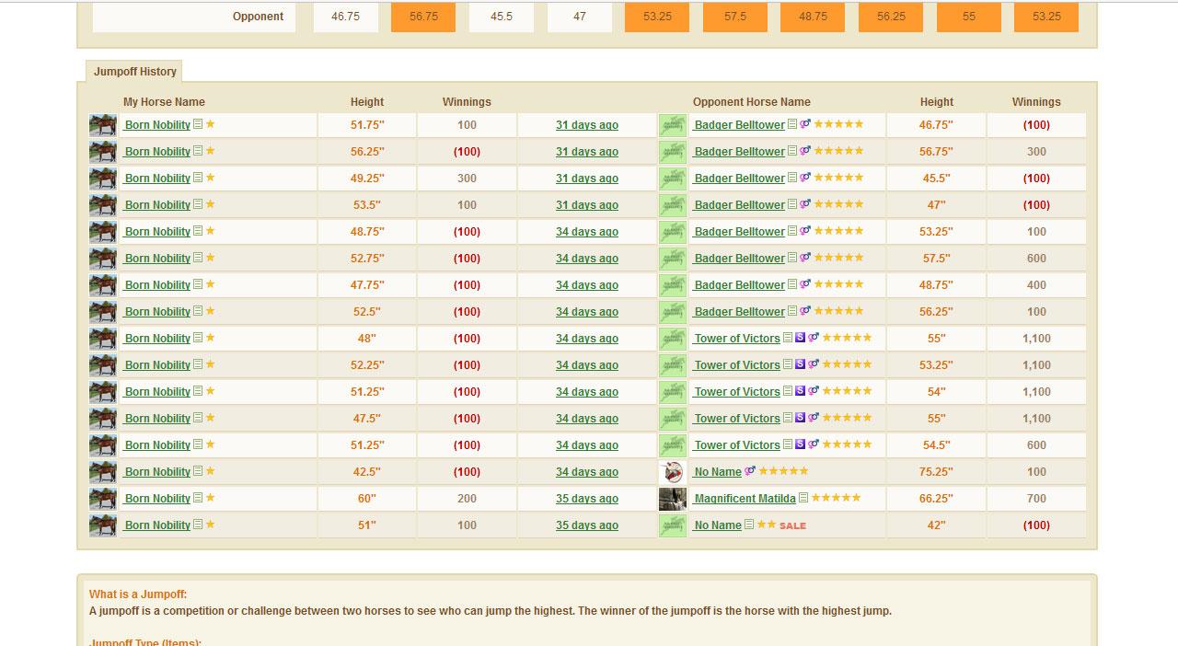Open Magnificent Matilda horse thumbnail

673,499
